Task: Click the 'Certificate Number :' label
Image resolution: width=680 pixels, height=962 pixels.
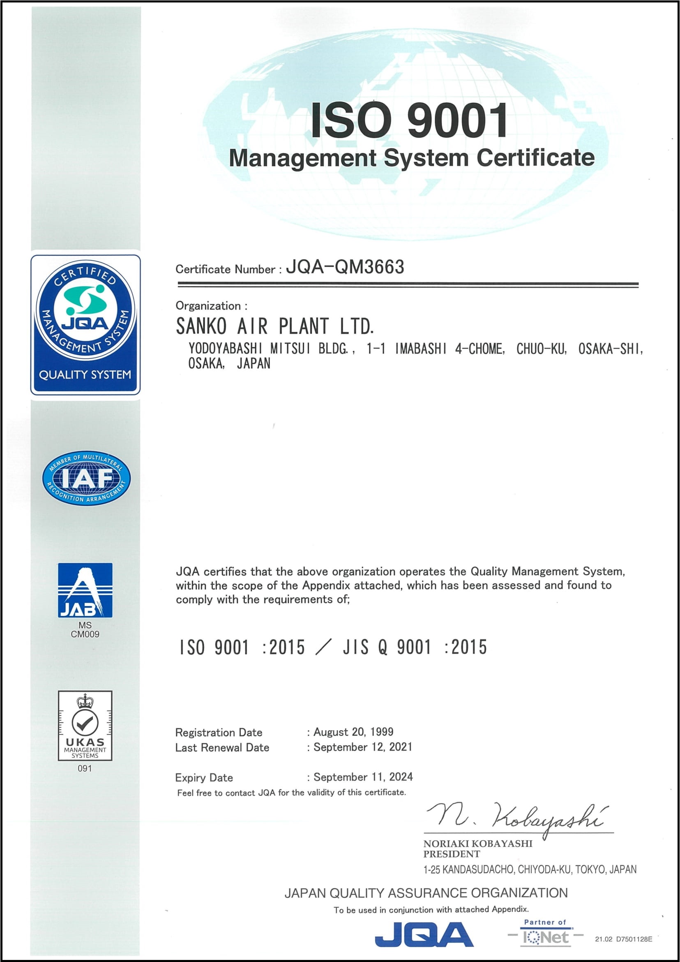Action: pyautogui.click(x=228, y=269)
